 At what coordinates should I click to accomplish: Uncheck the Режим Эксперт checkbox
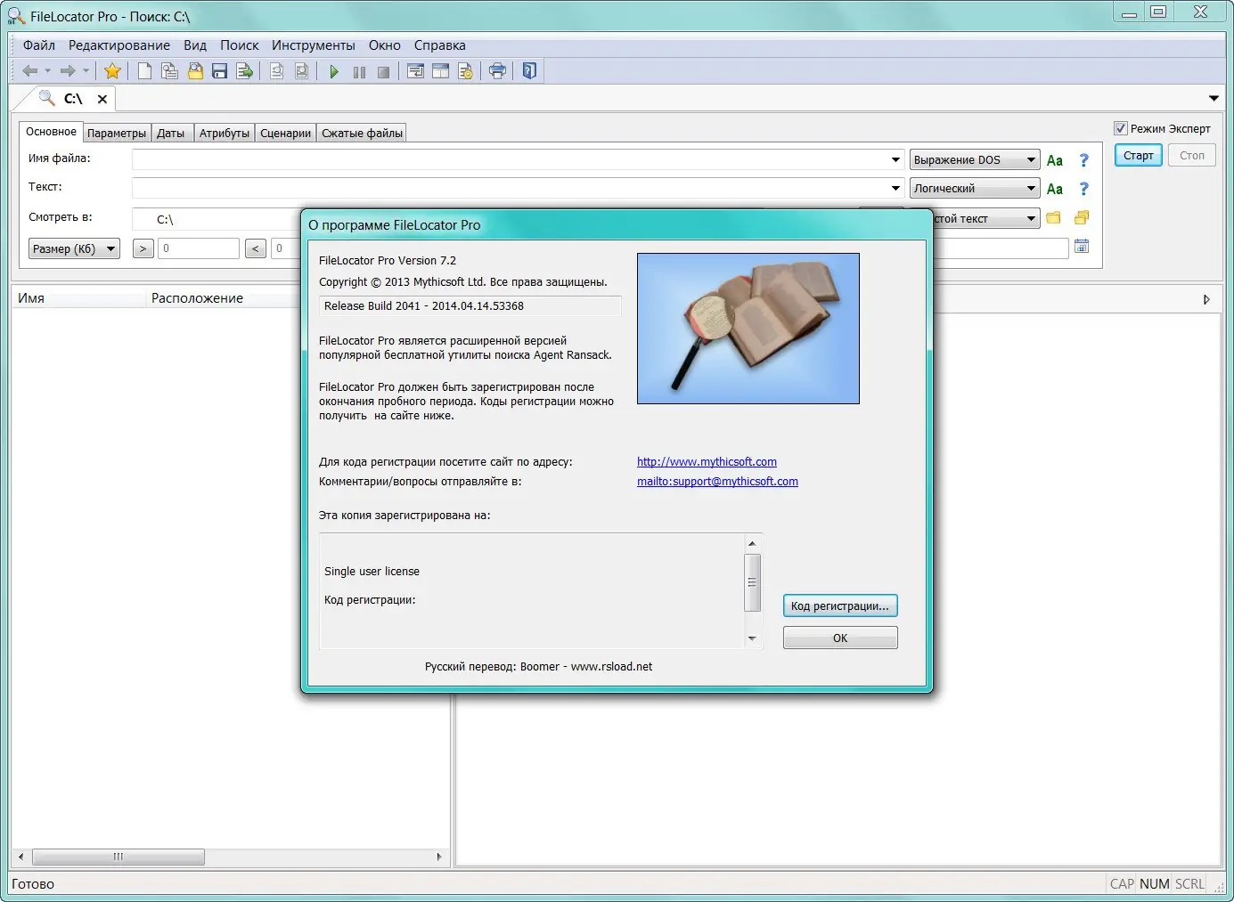pyautogui.click(x=1121, y=128)
